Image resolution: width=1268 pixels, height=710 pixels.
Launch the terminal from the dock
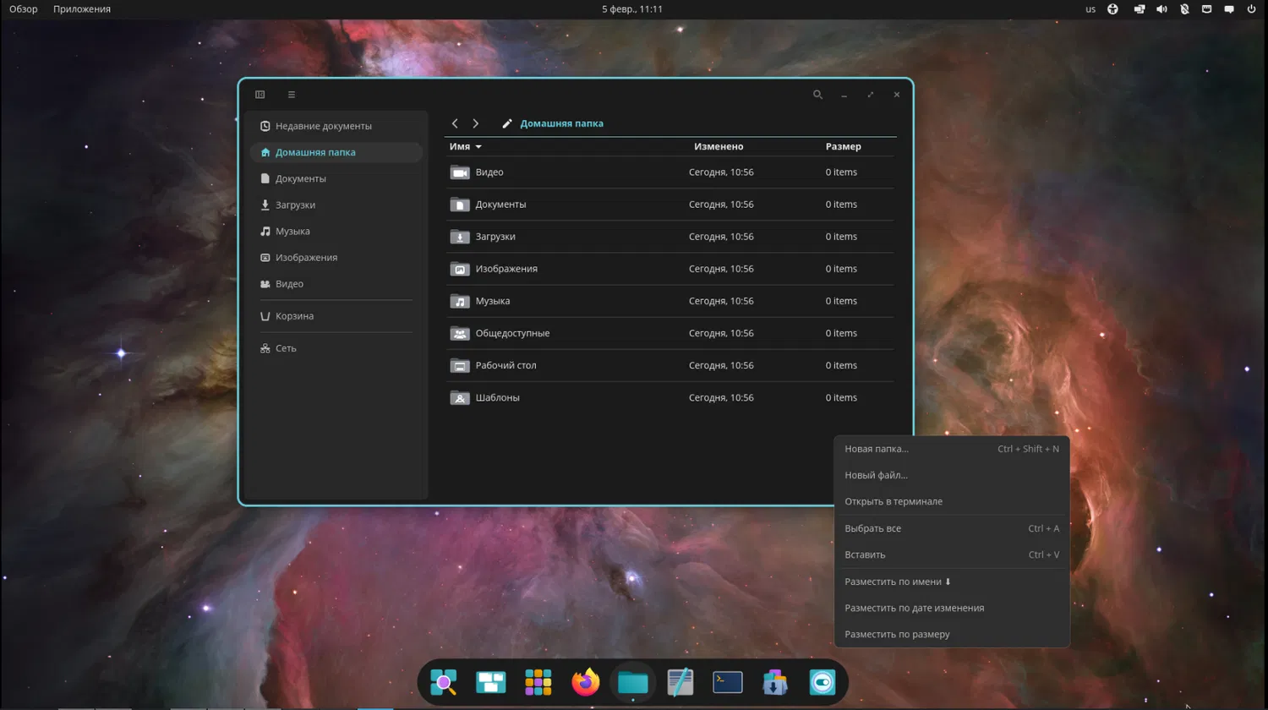tap(727, 682)
